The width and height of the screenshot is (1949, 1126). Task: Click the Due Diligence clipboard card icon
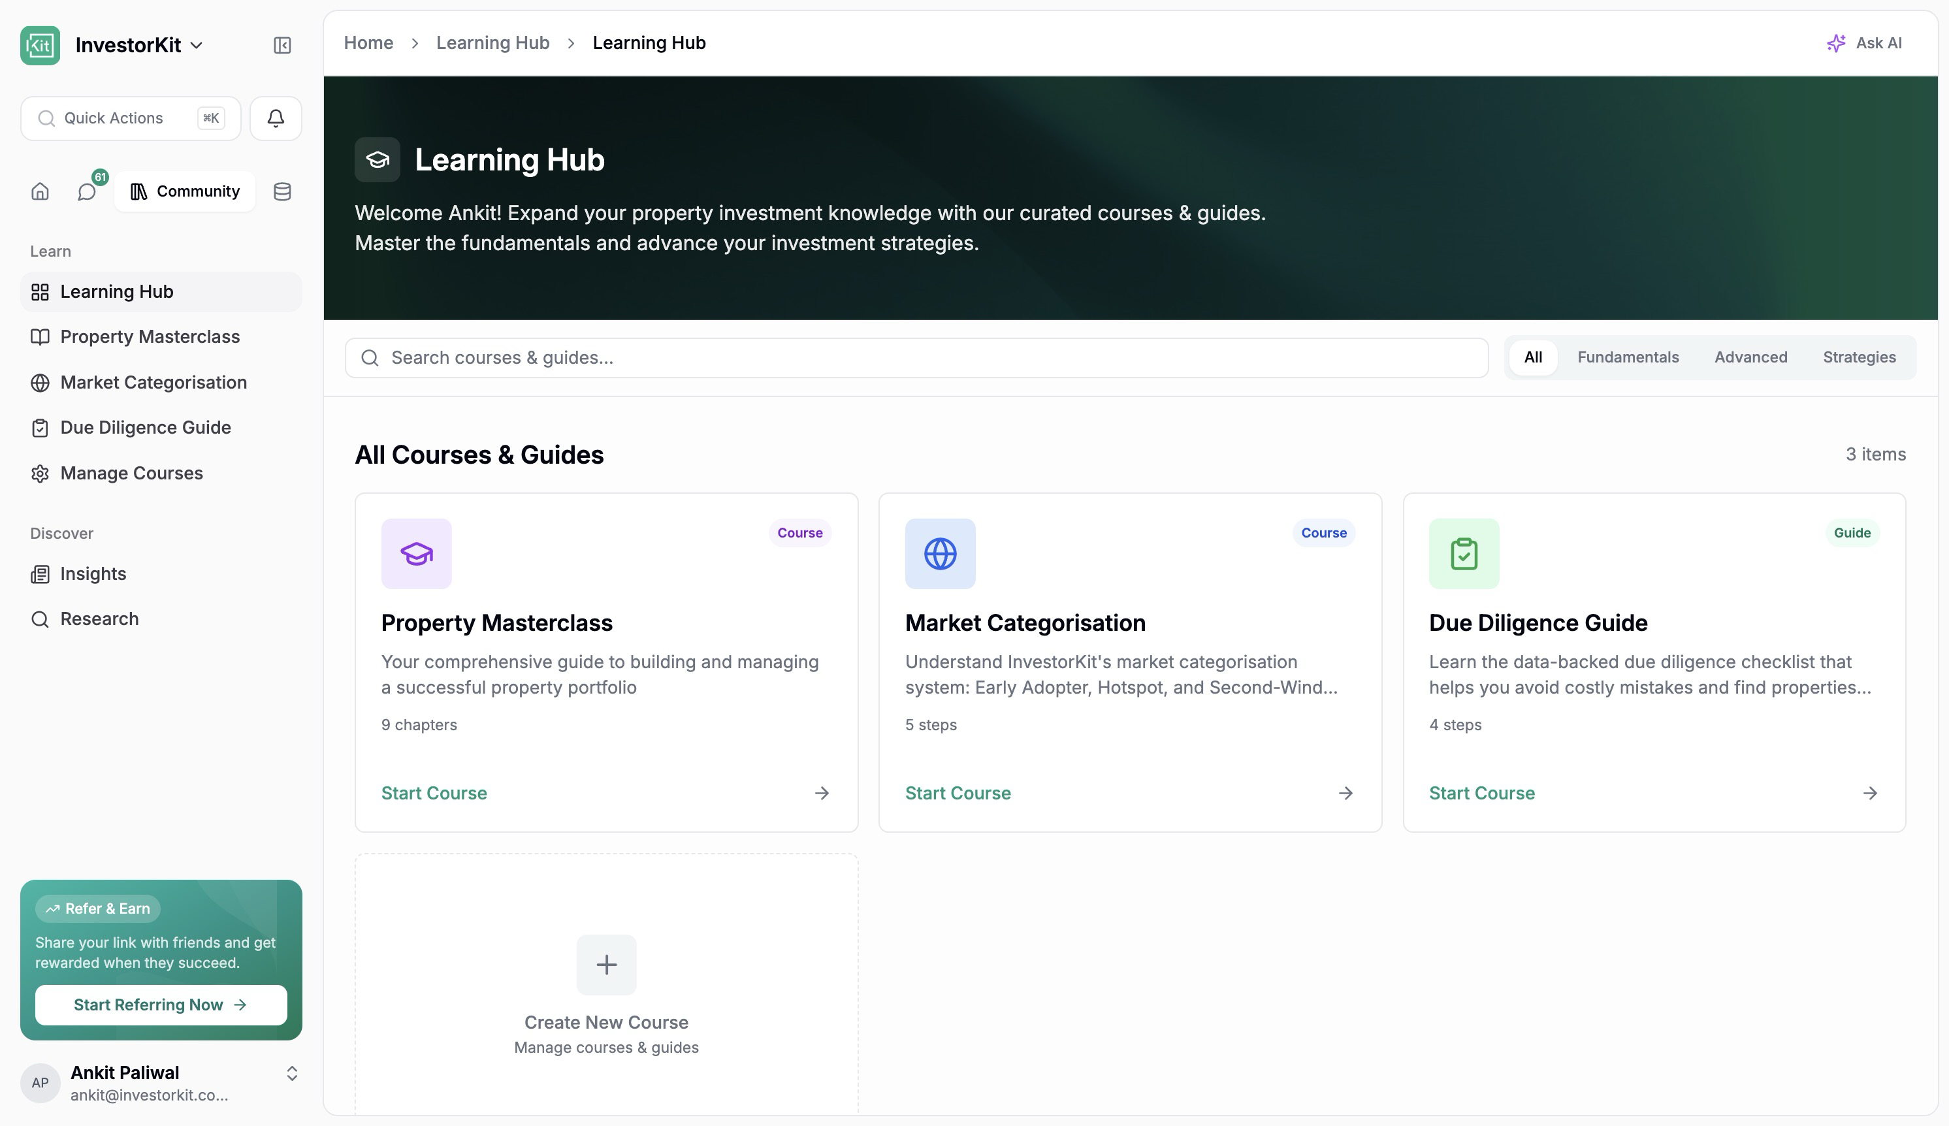(1463, 554)
